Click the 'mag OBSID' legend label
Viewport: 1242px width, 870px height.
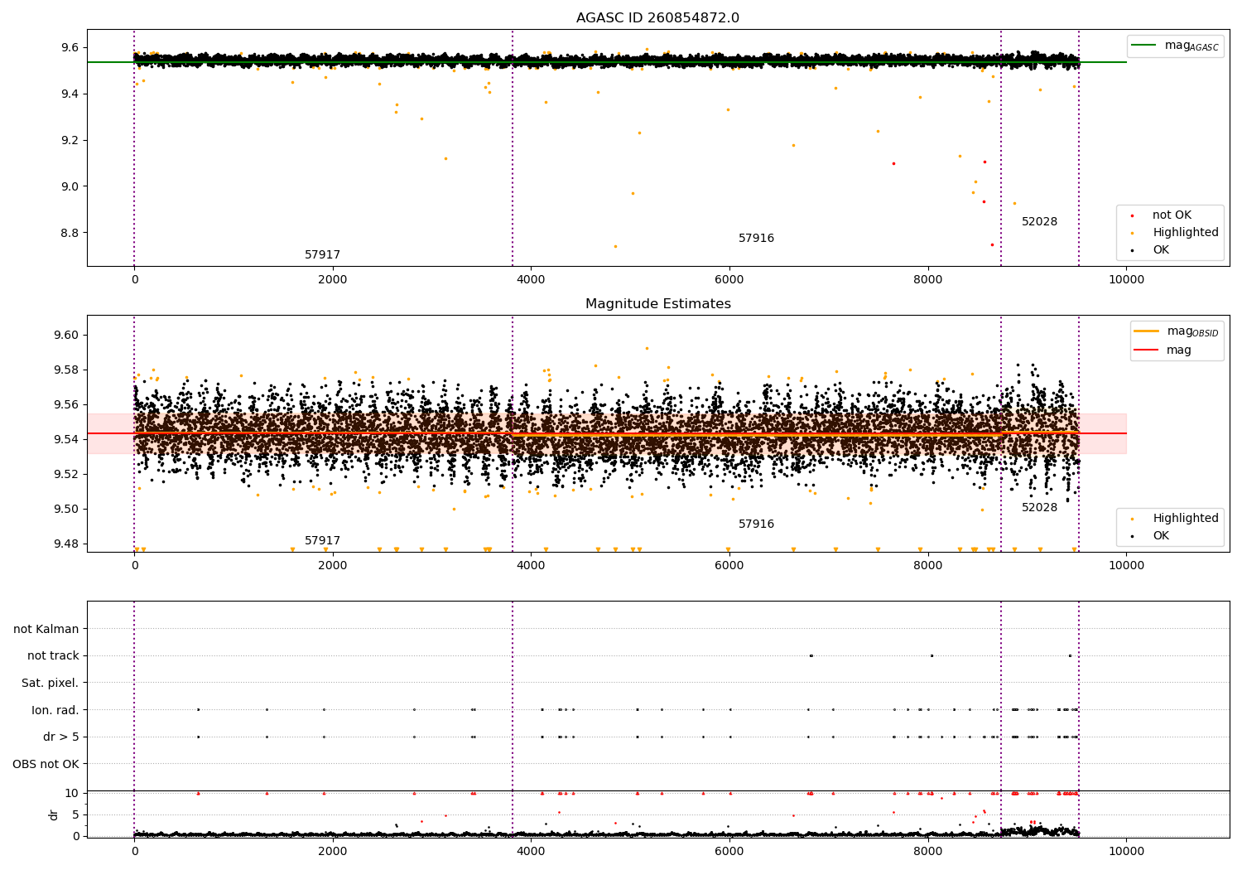point(1192,332)
